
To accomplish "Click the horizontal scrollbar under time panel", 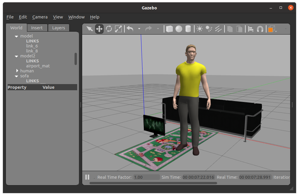I will click(153, 183).
